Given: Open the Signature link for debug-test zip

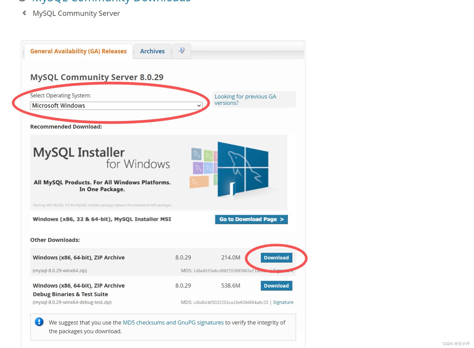Looking at the screenshot, I should coord(283,302).
